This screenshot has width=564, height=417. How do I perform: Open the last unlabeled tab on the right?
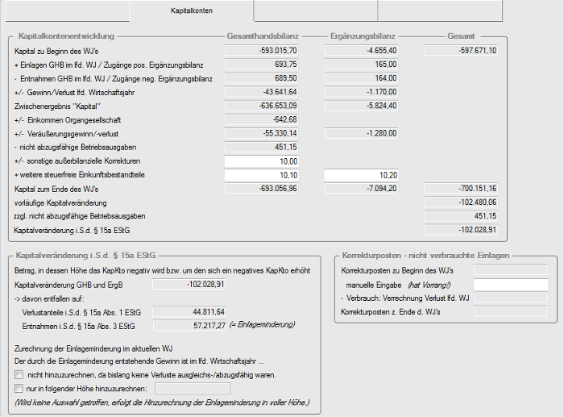tap(440, 10)
